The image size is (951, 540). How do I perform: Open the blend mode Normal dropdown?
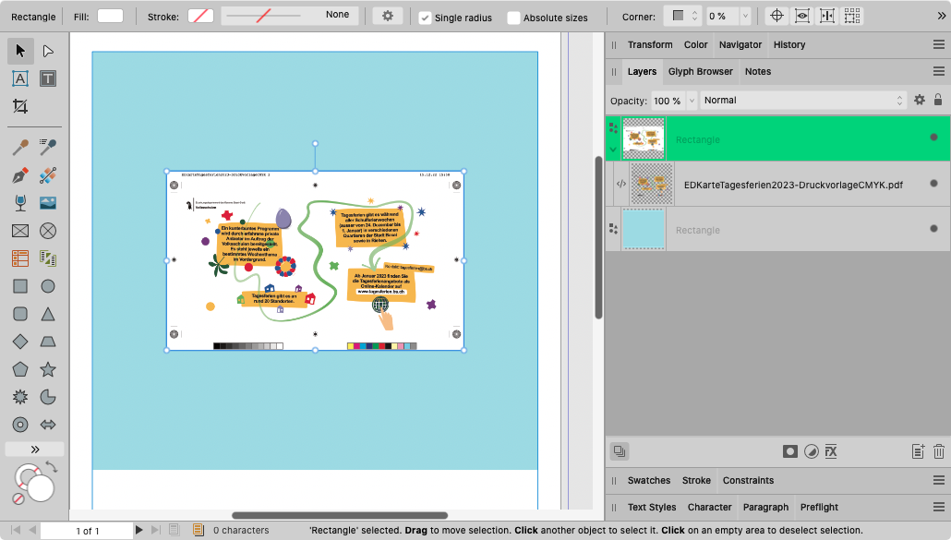pyautogui.click(x=803, y=100)
